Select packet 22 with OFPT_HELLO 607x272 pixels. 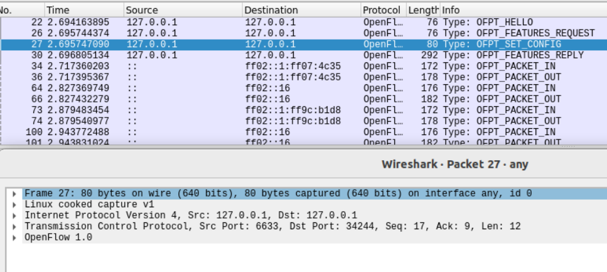[301, 22]
